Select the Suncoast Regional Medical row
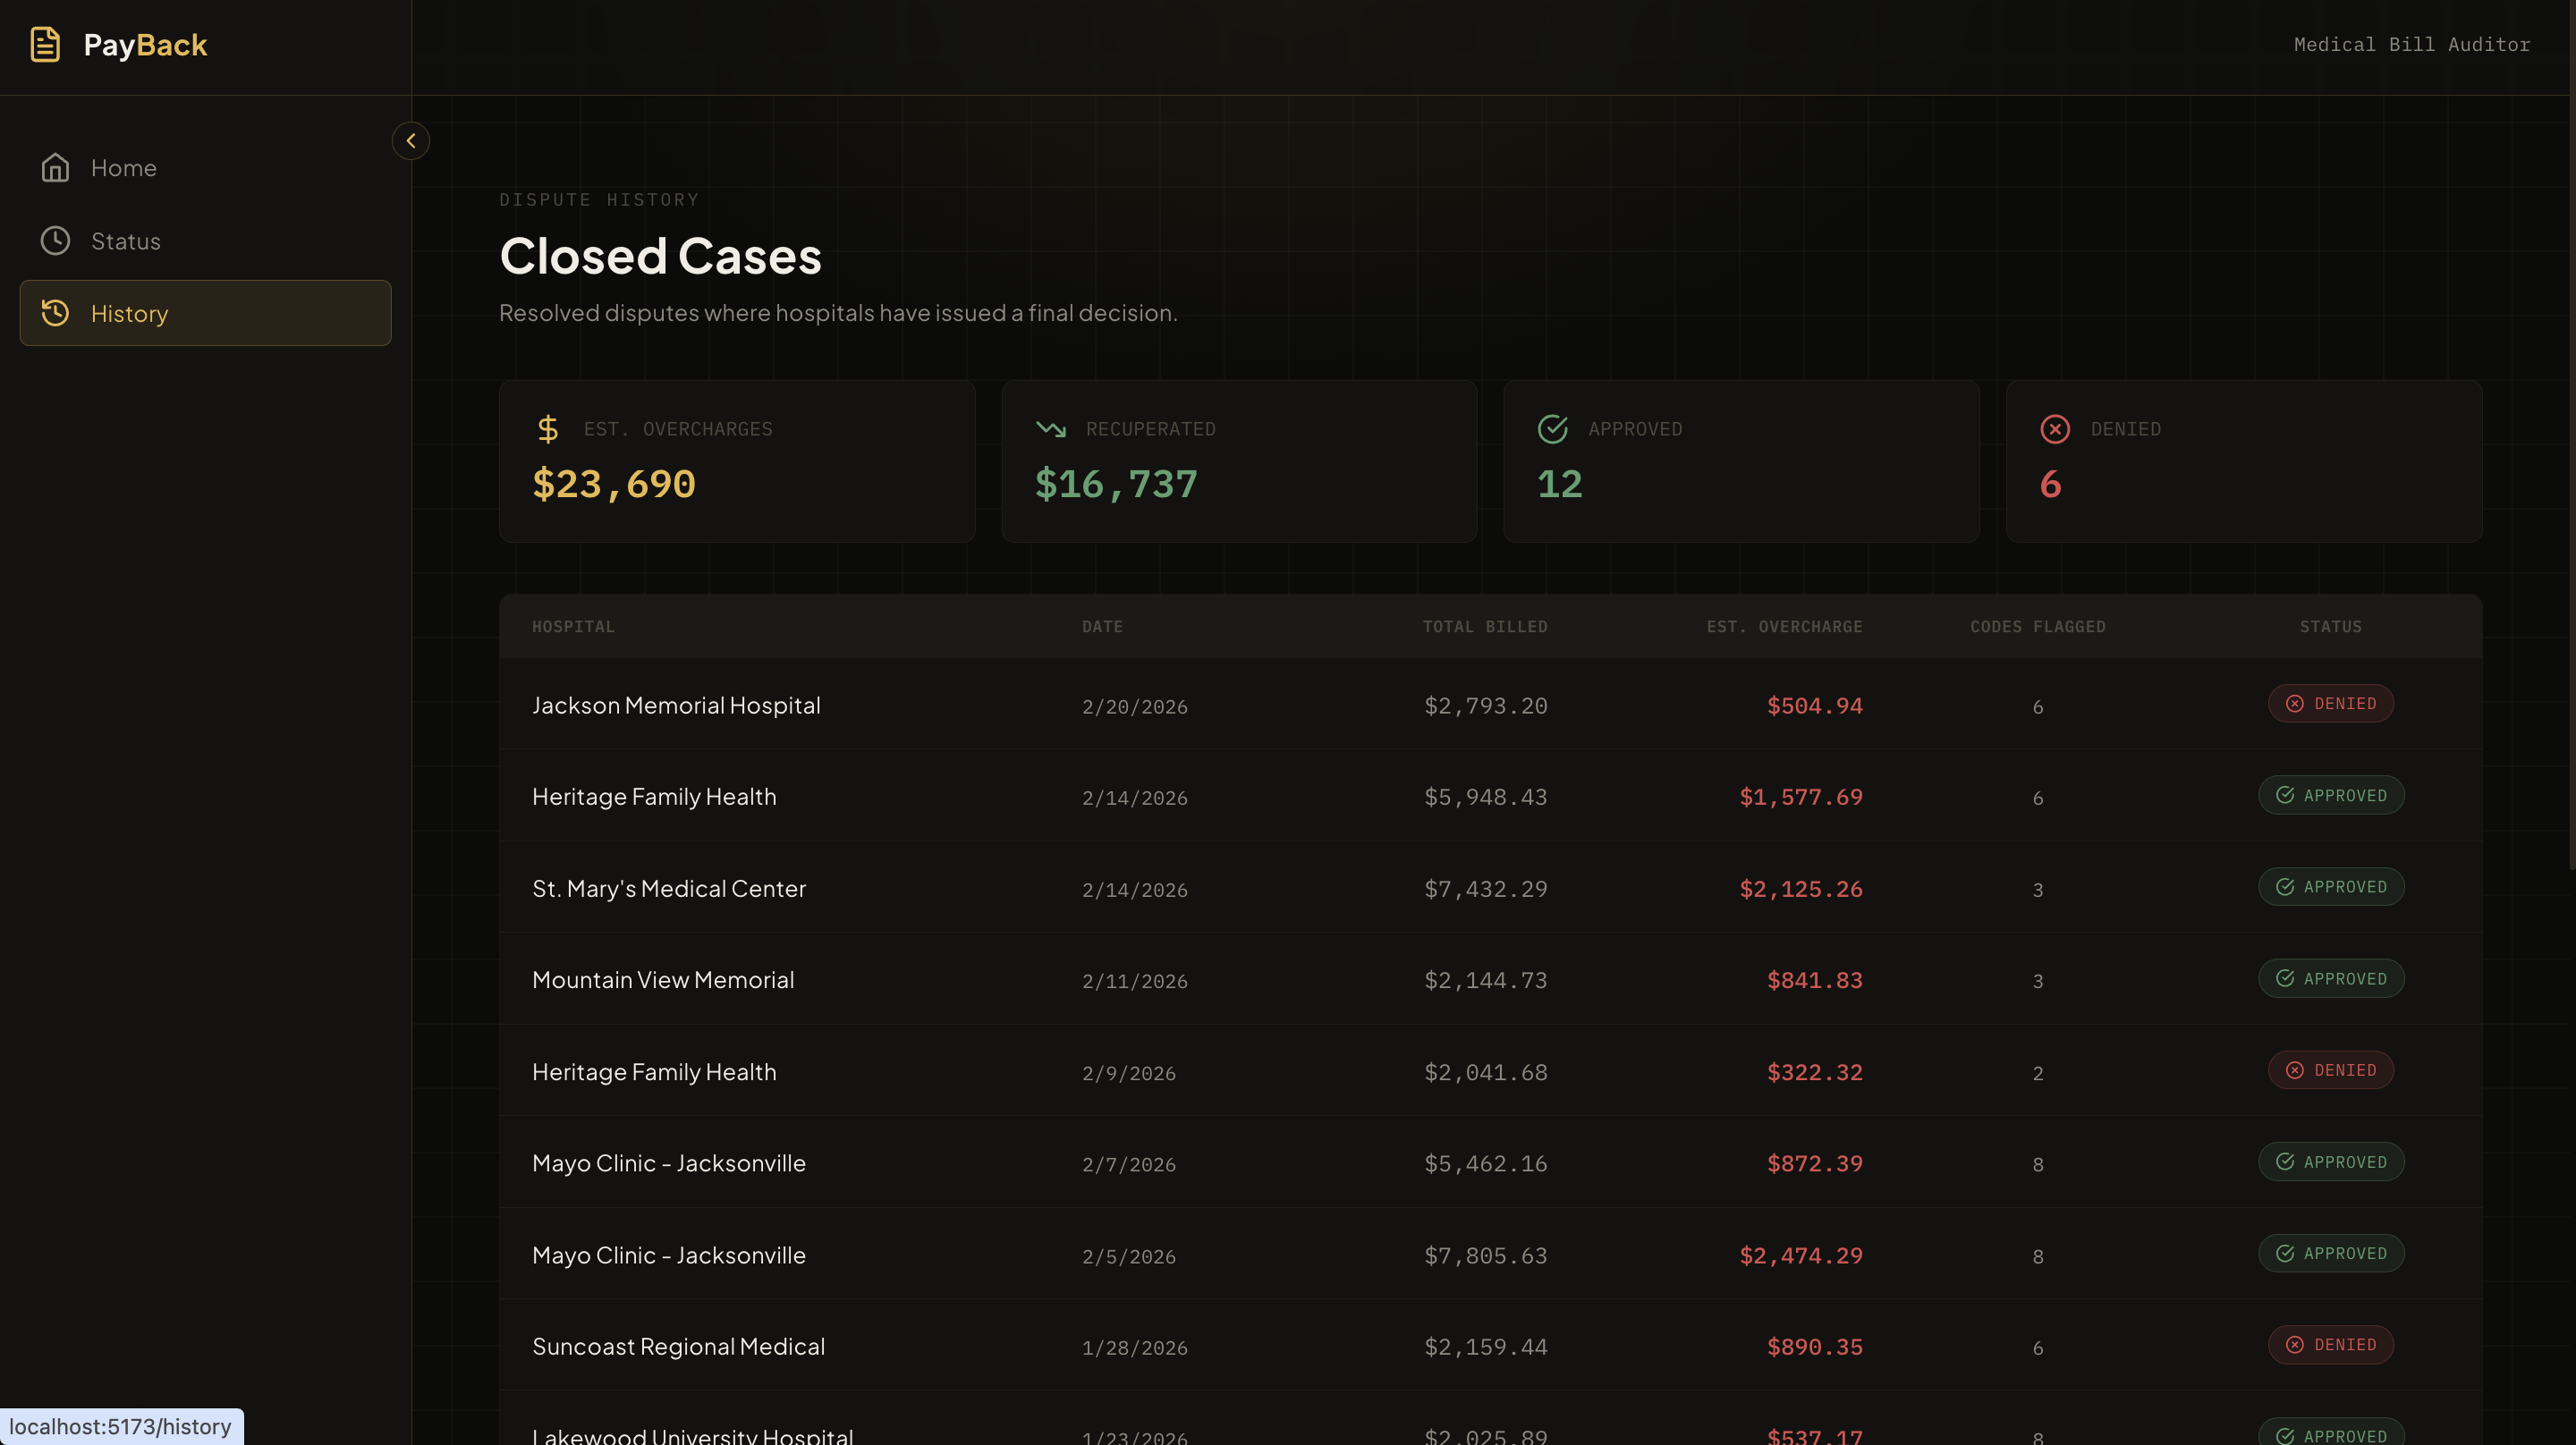 click(678, 1347)
